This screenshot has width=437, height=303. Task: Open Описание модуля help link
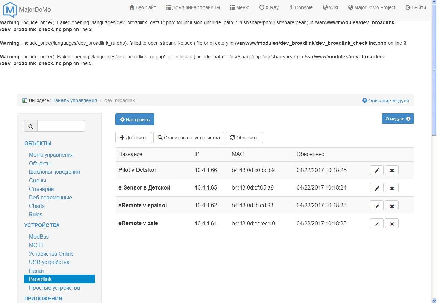click(385, 101)
